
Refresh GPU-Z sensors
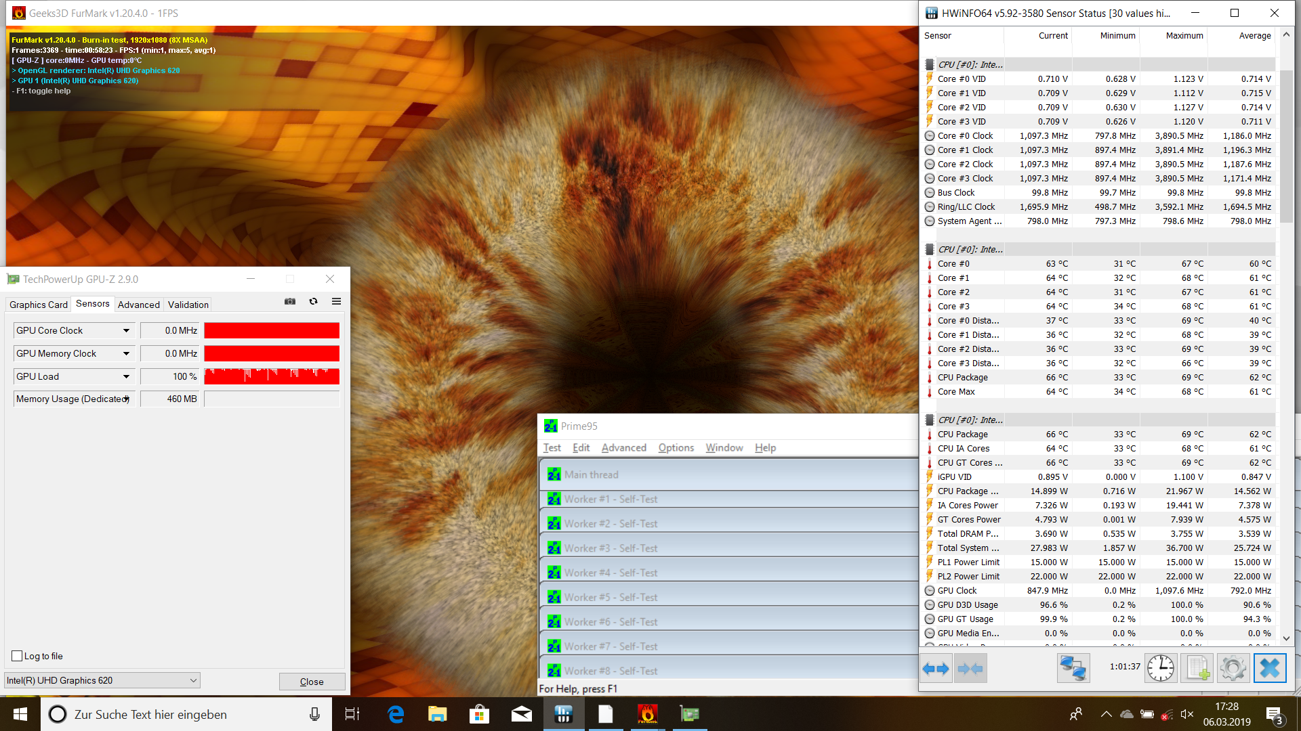(313, 302)
